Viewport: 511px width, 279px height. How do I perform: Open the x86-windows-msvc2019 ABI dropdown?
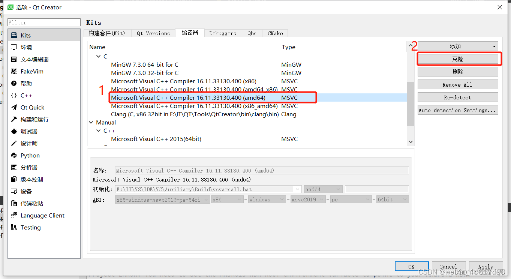(x=162, y=199)
